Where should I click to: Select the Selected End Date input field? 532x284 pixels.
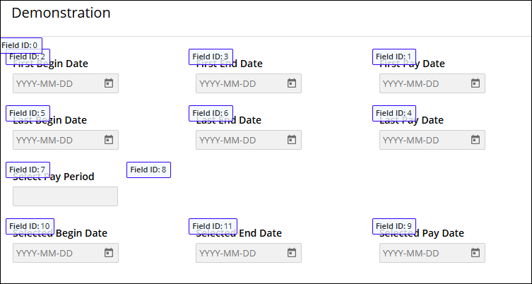(238, 253)
